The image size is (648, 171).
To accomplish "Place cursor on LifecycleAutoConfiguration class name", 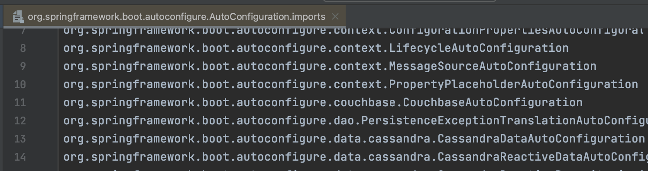I will (479, 48).
